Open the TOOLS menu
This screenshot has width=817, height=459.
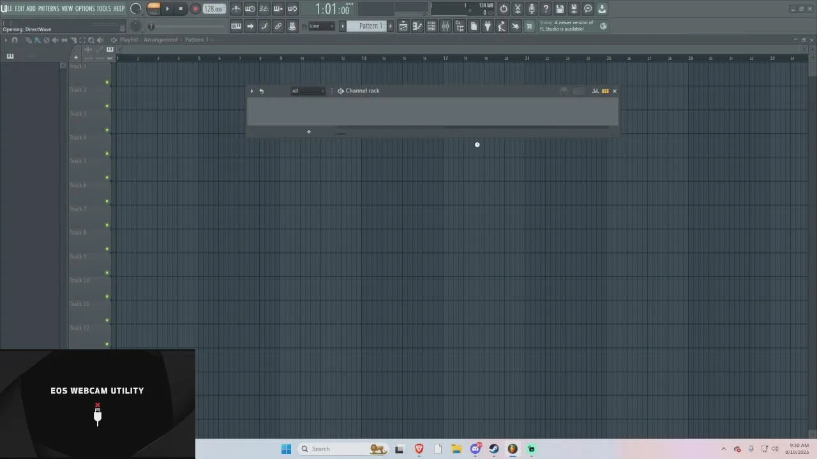(103, 9)
